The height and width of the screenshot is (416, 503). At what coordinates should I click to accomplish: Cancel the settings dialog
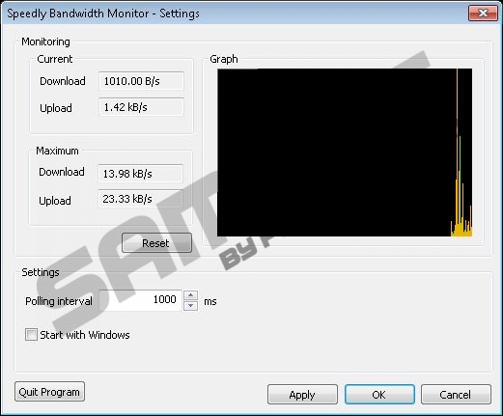[456, 395]
